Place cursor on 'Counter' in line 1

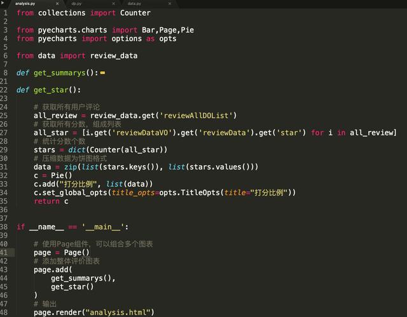[135, 13]
